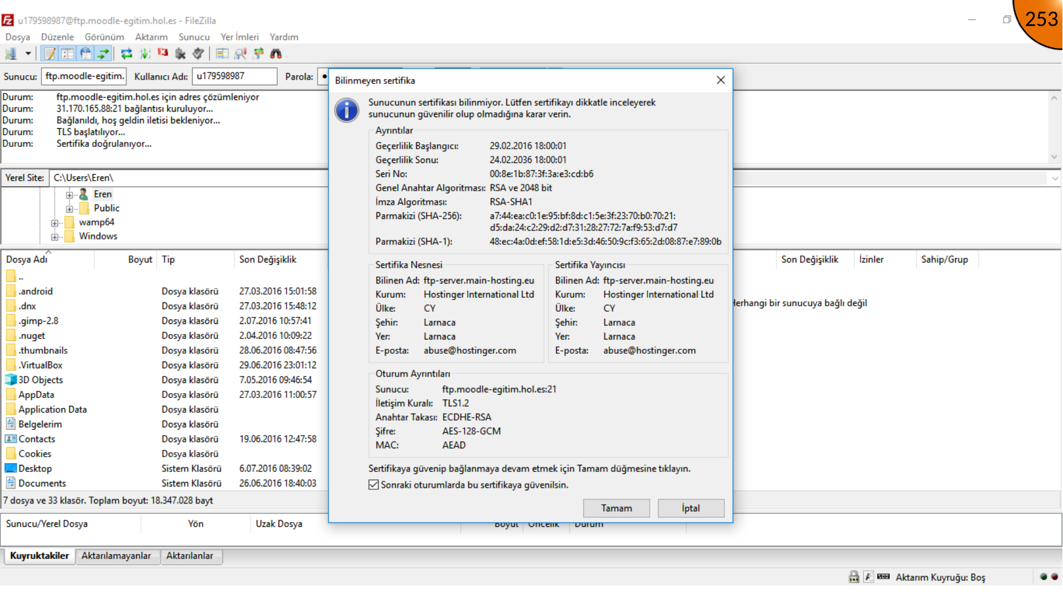Click İptal button in certificate dialog
The image size is (1063, 597).
tap(691, 508)
